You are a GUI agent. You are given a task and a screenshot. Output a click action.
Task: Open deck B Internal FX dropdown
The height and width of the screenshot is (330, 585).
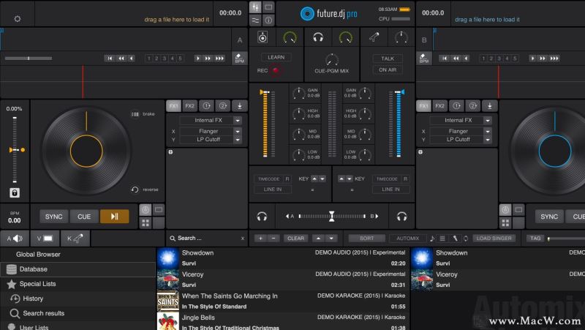pyautogui.click(x=487, y=120)
